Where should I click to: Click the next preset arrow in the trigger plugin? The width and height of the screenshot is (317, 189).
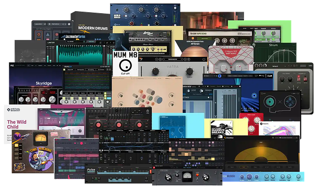coord(65,24)
